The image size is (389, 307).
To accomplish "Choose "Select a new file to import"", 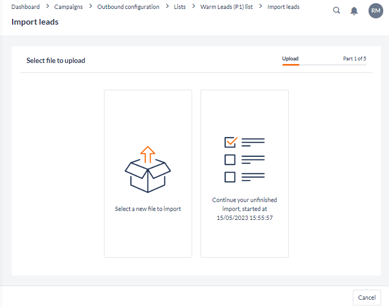I will pyautogui.click(x=148, y=209).
